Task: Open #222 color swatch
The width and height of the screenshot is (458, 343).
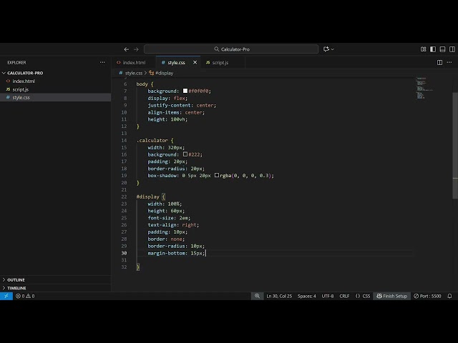Action: (x=185, y=154)
